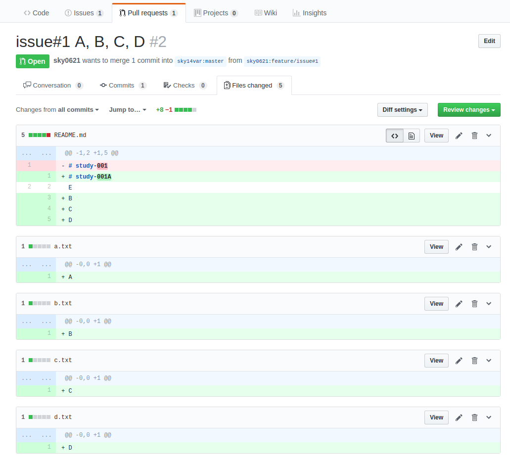Click View button for a.txt

point(436,247)
